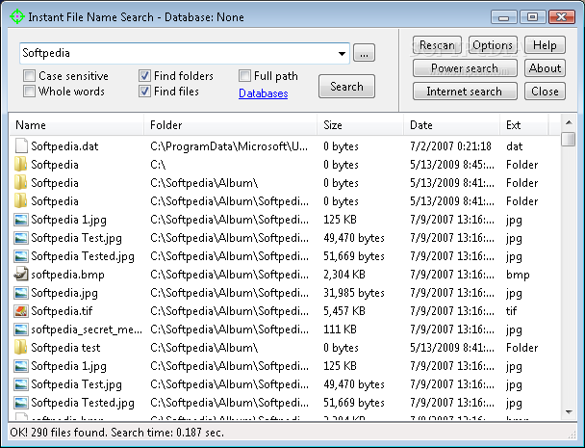Click the Search button
The width and height of the screenshot is (585, 448).
click(346, 87)
